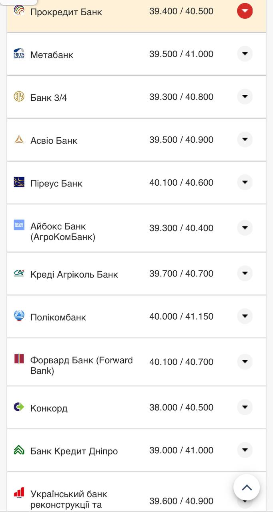Click the Асвіо Банк logo icon
Viewport: 273px width, 512px height.
point(19,139)
